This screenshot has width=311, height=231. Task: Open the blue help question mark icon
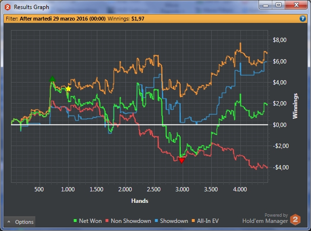302,19
